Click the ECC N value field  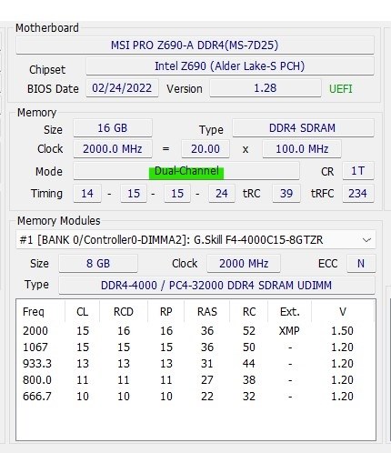(x=361, y=263)
